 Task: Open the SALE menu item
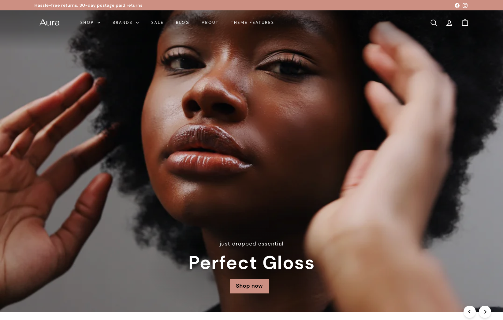tap(157, 23)
